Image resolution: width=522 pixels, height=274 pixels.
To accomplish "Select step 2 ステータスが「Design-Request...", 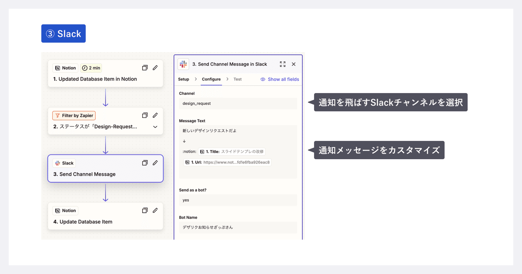I will 105,121.
